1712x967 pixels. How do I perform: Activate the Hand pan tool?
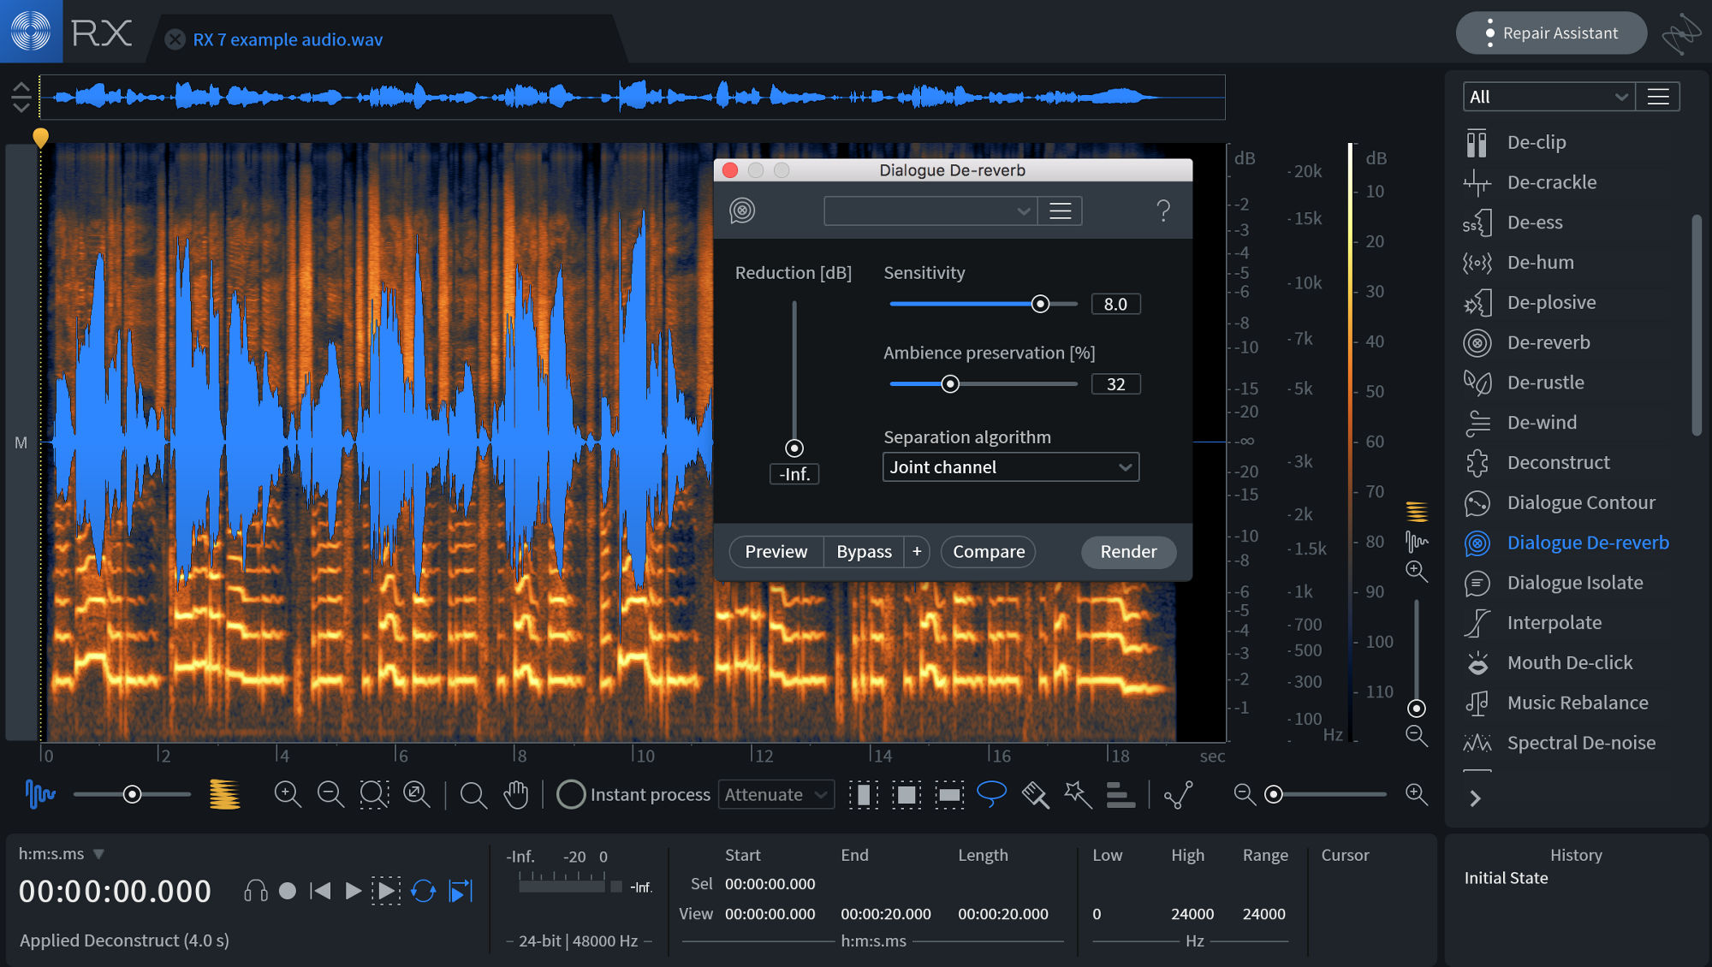[x=515, y=794]
